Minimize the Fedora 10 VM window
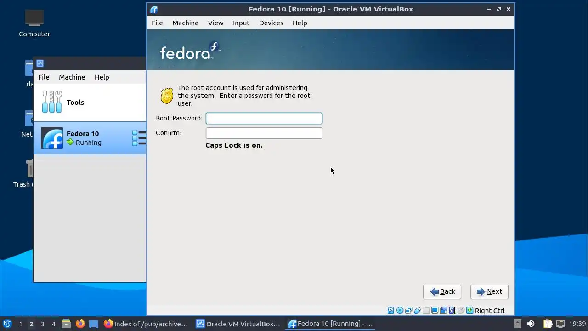 (x=490, y=9)
